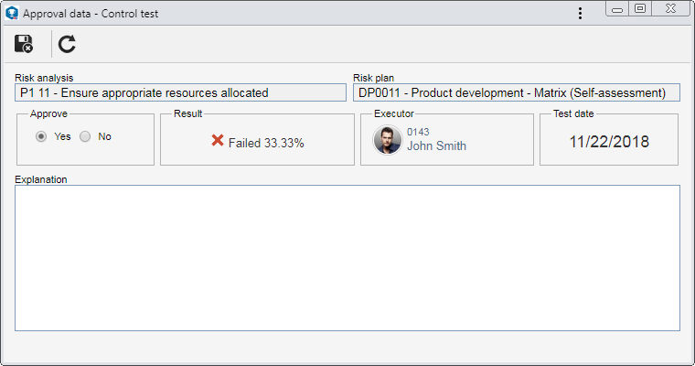The width and height of the screenshot is (695, 366).
Task: Click the app logo in title bar
Action: pyautogui.click(x=12, y=14)
